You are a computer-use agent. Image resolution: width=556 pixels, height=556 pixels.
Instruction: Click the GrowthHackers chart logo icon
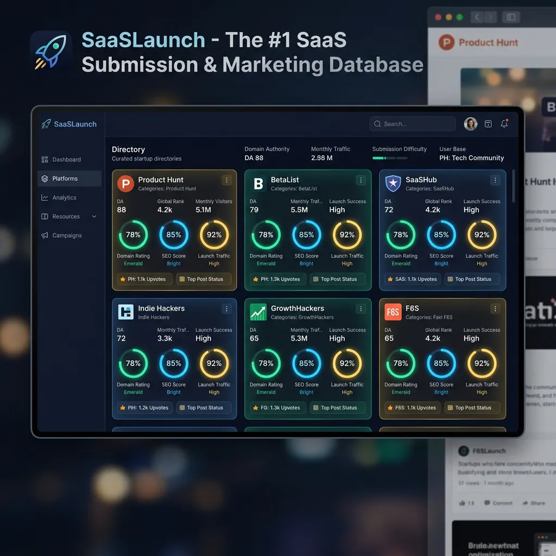258,312
